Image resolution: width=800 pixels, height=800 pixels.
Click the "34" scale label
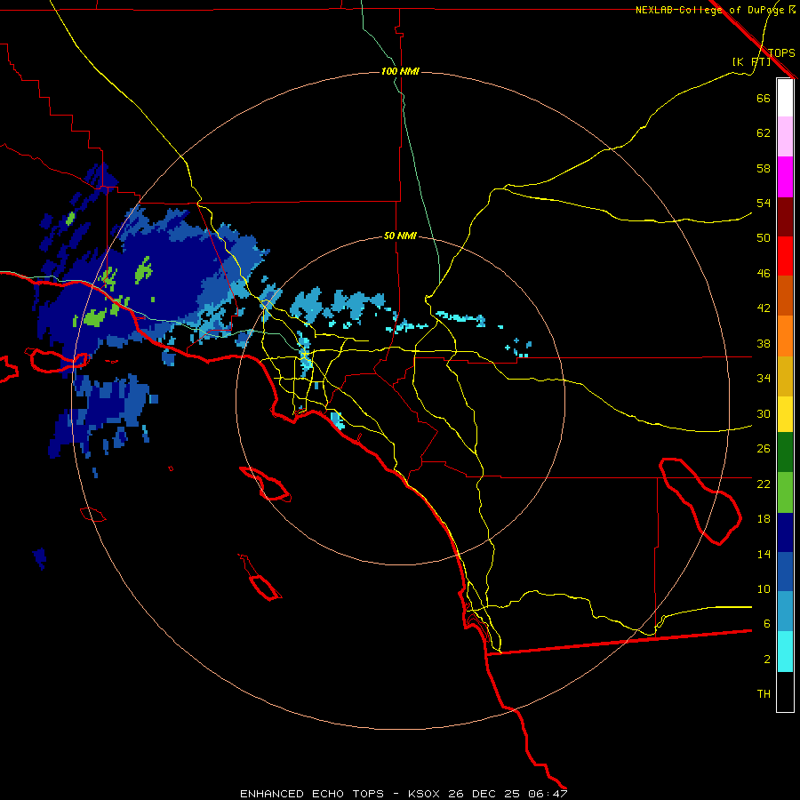click(x=764, y=379)
